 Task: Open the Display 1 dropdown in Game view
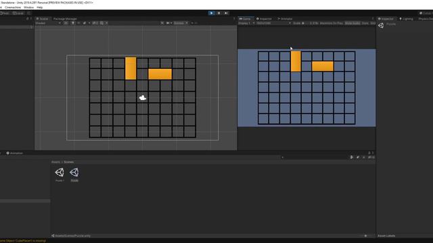coord(246,23)
